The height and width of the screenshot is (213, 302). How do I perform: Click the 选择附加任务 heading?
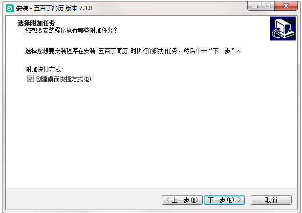click(x=36, y=23)
